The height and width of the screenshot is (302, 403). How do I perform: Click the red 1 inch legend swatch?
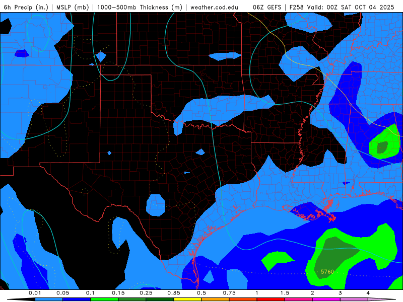pyautogui.click(x=271, y=299)
